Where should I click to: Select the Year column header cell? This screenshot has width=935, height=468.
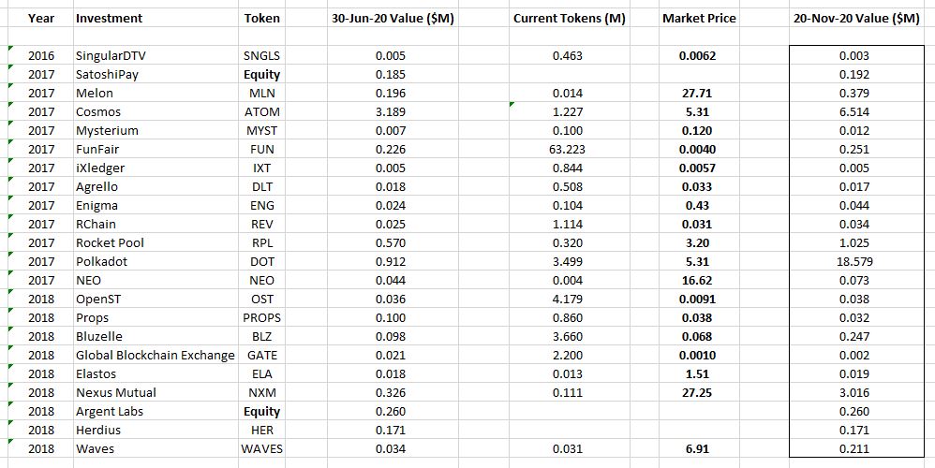(40, 19)
